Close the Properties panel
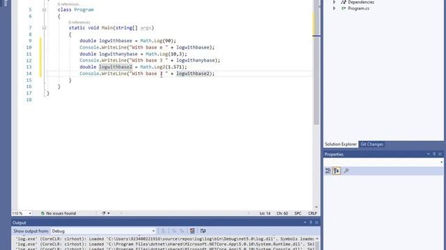This screenshot has height=250, width=446. [x=440, y=154]
